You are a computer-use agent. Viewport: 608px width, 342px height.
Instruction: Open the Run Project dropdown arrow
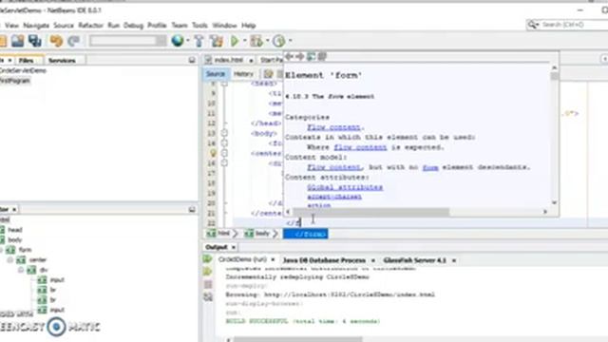pyautogui.click(x=245, y=40)
